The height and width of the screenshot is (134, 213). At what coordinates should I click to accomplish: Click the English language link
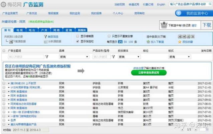(x=161, y=4)
